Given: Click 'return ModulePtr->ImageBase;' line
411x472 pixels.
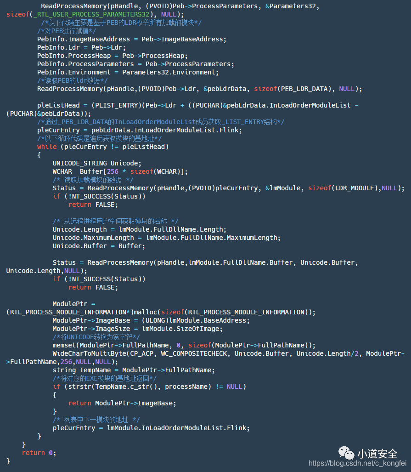Looking at the screenshot, I should 122,404.
